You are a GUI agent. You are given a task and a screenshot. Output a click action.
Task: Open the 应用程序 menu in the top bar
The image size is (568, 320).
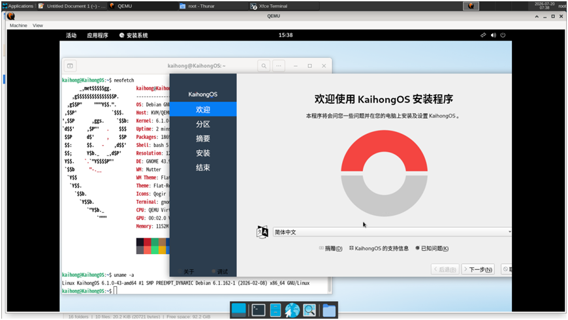(x=97, y=35)
